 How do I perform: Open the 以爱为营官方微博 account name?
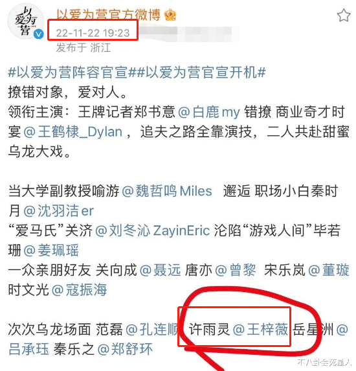pyautogui.click(x=108, y=15)
